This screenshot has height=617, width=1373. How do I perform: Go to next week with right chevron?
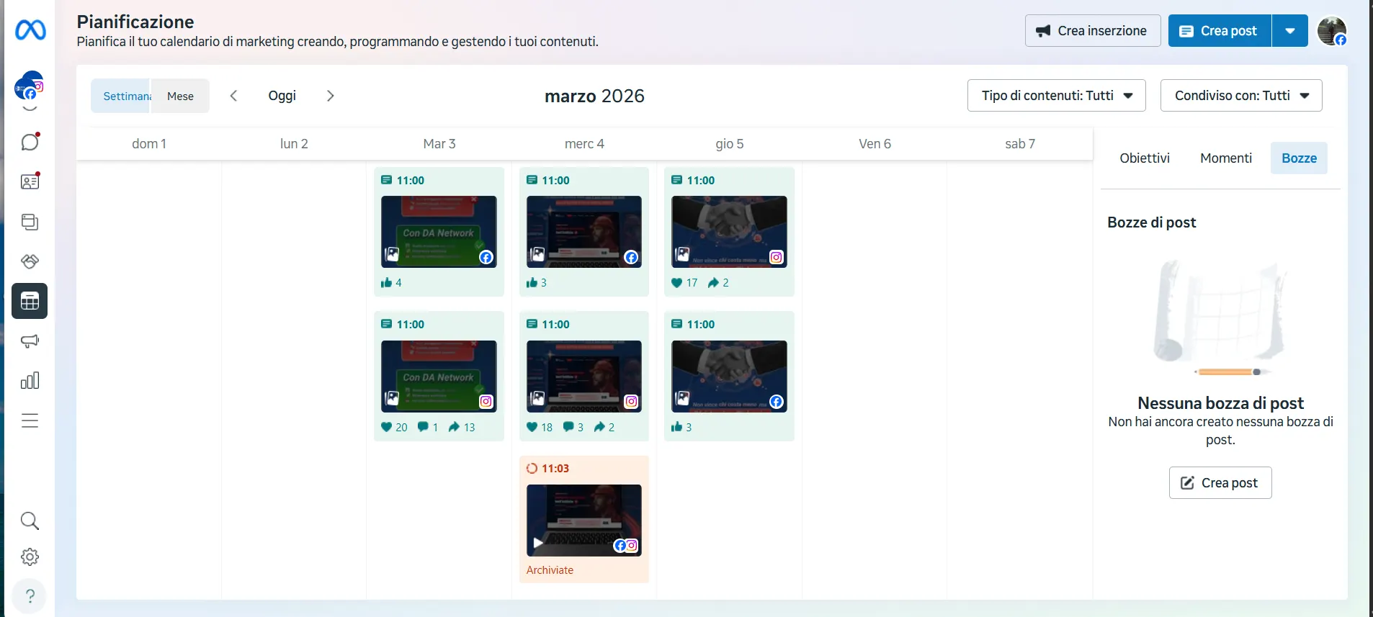point(330,96)
